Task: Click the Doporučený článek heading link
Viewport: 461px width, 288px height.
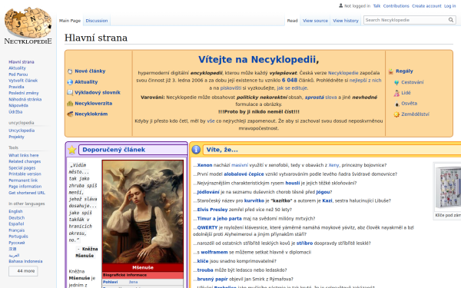Action: [x=114, y=150]
